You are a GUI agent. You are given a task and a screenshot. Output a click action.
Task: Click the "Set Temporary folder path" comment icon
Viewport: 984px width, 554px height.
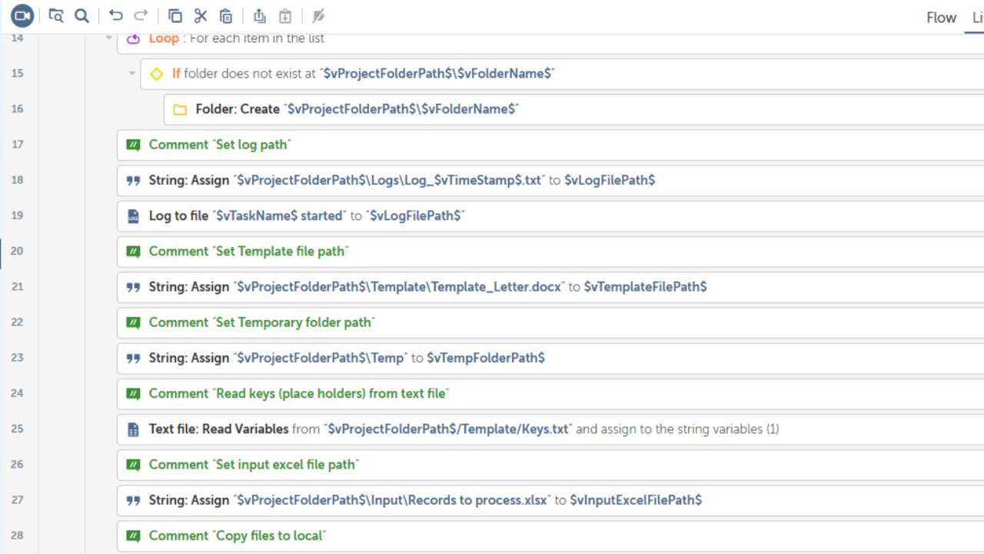coord(133,322)
